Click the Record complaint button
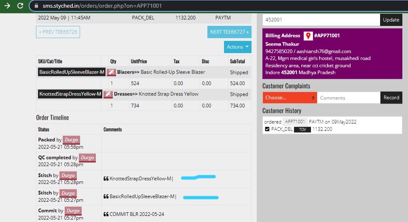Image resolution: width=408 pixels, height=222 pixels. [x=391, y=97]
